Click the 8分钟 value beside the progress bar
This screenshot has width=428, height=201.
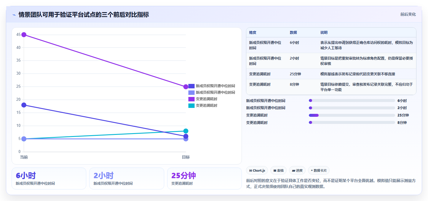(x=402, y=123)
